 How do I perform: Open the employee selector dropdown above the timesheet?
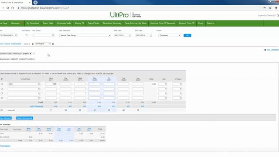coord(16,54)
